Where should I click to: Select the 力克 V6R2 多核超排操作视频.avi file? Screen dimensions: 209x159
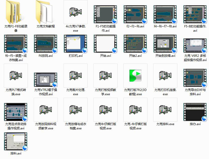(195, 46)
